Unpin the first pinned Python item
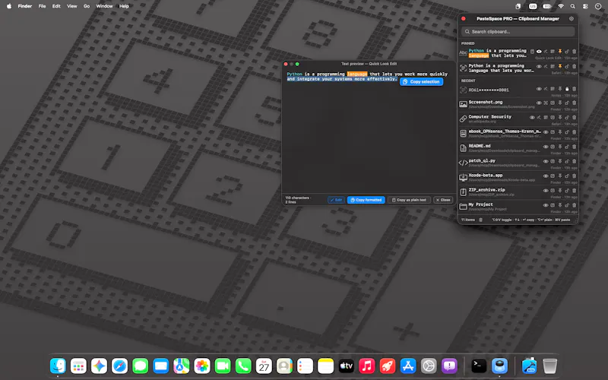Viewport: 608px width, 380px height. click(560, 51)
